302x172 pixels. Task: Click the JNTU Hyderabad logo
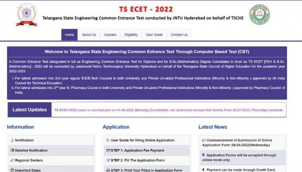[27, 15]
